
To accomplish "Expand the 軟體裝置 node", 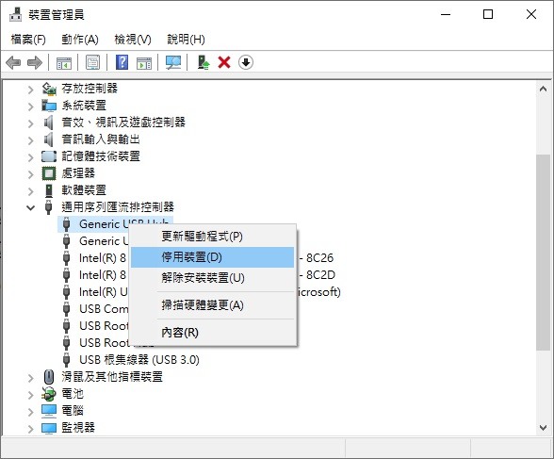I will [x=31, y=191].
